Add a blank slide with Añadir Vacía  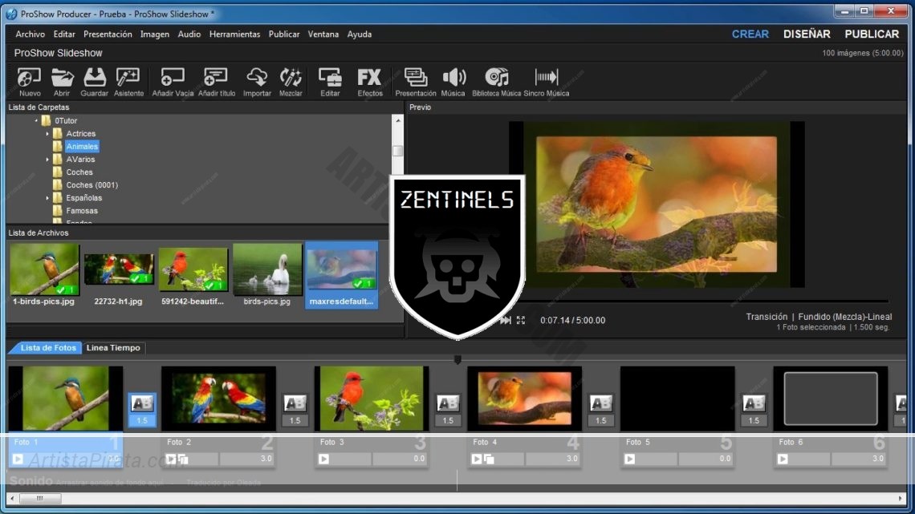(173, 82)
